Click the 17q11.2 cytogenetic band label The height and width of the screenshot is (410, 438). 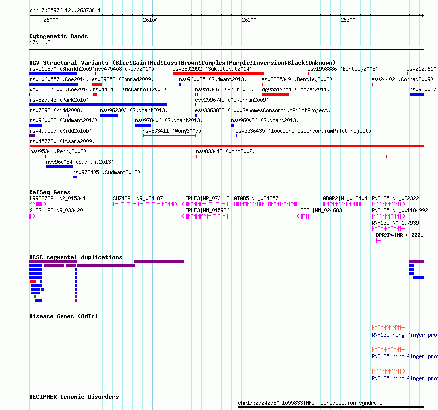click(x=40, y=42)
